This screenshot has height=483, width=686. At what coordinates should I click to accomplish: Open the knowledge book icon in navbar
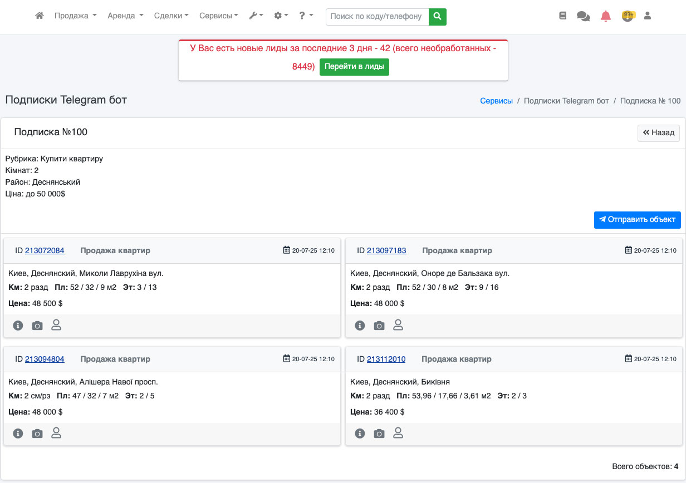point(562,16)
